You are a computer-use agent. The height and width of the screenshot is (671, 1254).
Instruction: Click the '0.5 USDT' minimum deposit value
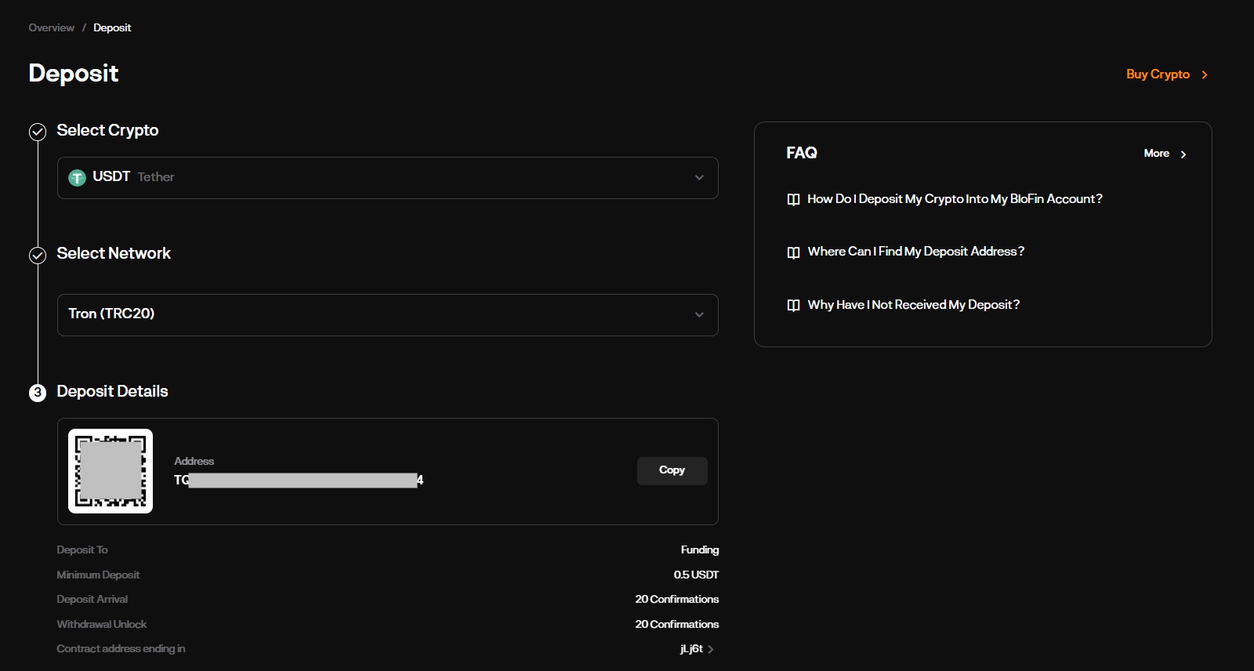(696, 575)
